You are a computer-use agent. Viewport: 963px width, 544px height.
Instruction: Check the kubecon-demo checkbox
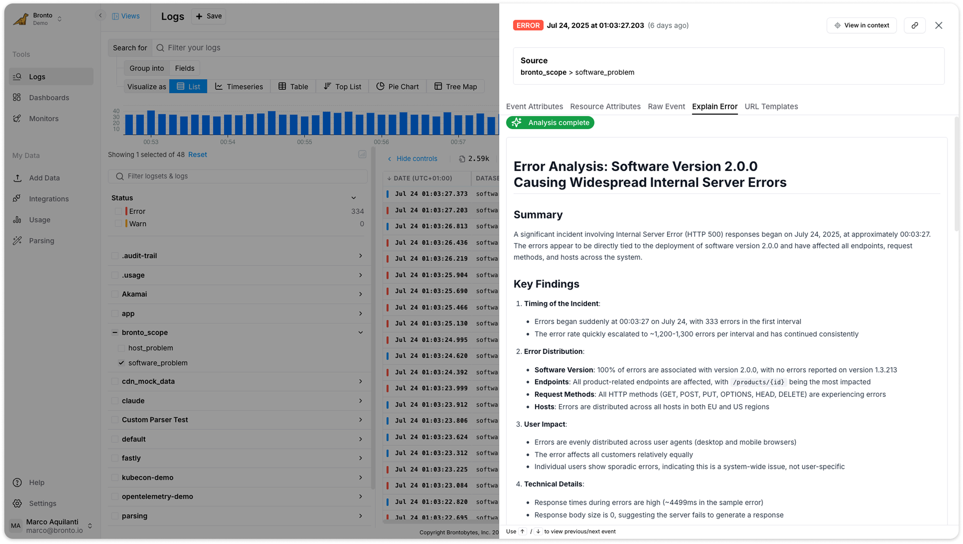[x=115, y=477]
